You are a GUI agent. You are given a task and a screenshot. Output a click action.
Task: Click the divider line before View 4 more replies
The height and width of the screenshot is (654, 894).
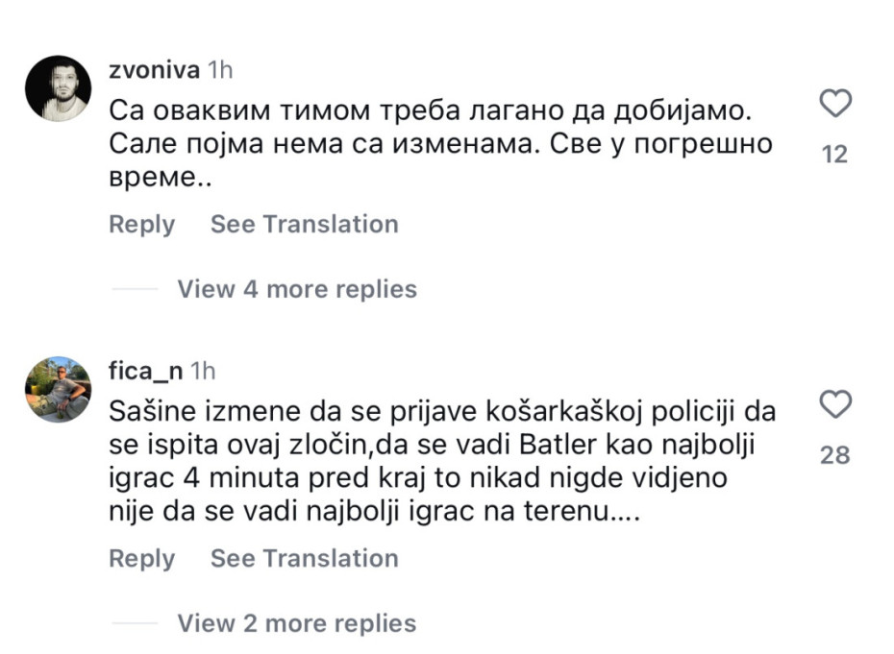(133, 289)
